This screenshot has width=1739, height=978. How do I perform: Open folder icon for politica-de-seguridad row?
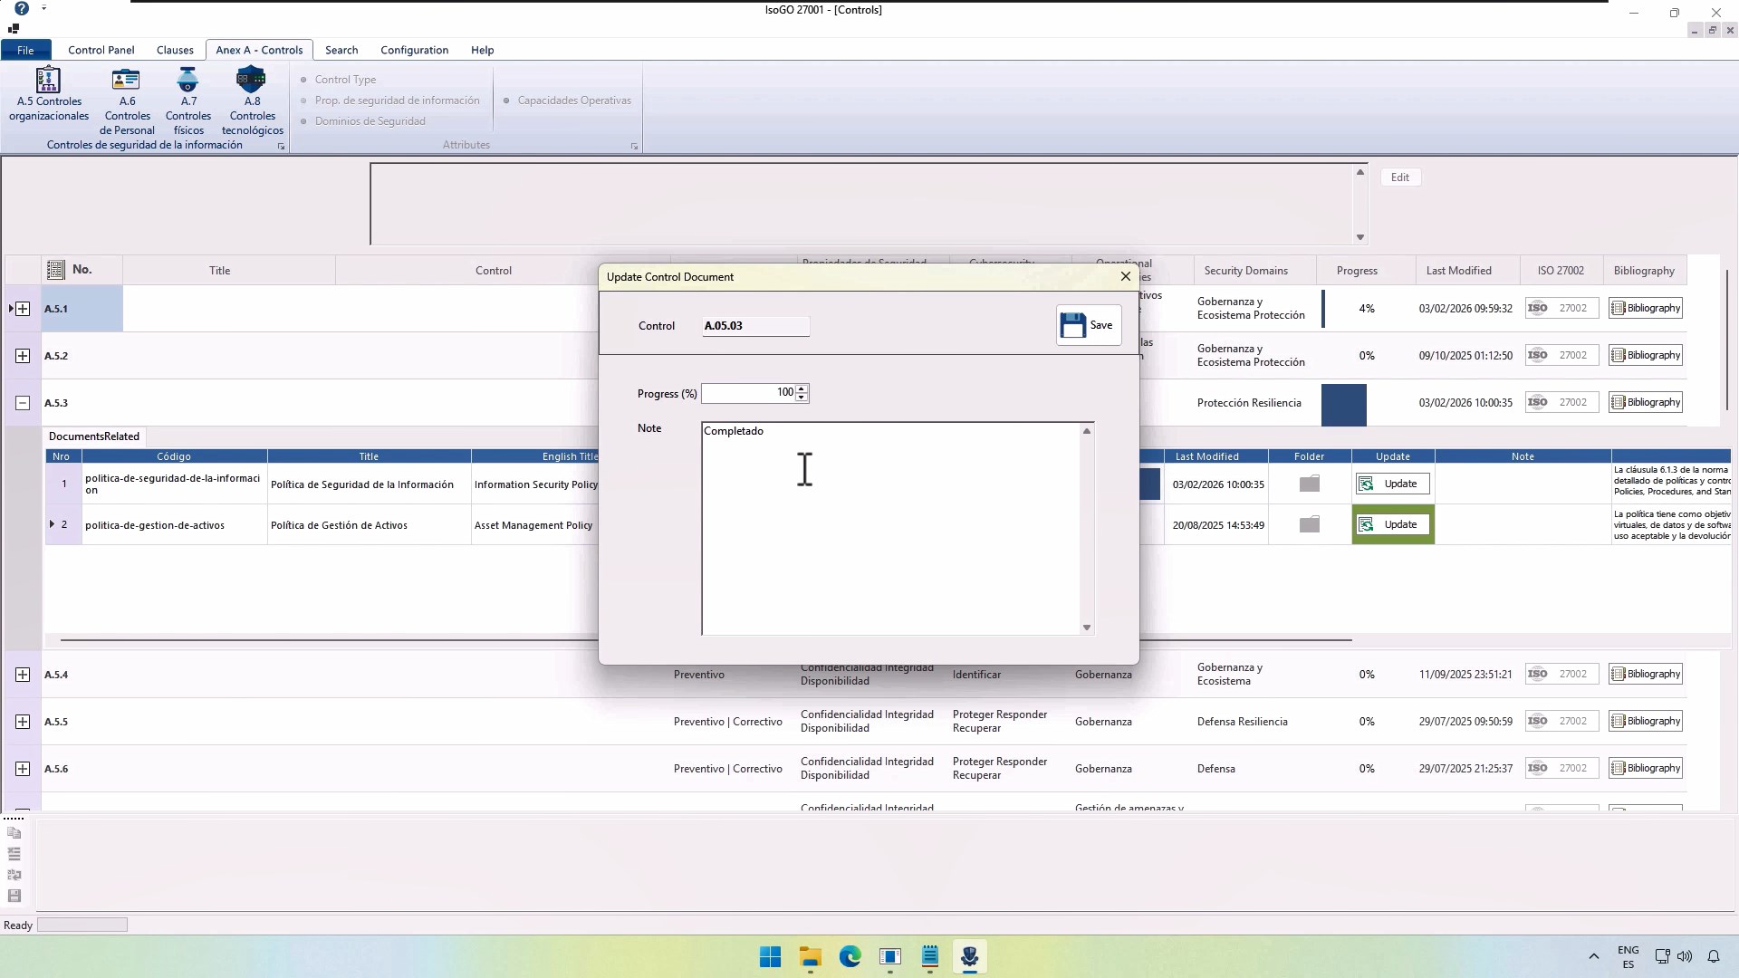pos(1309,484)
